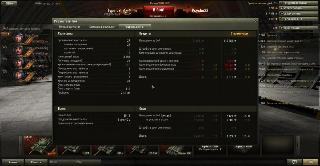Select the Type 59 tank thumbnail
This screenshot has width=320, height=166.
(40, 145)
